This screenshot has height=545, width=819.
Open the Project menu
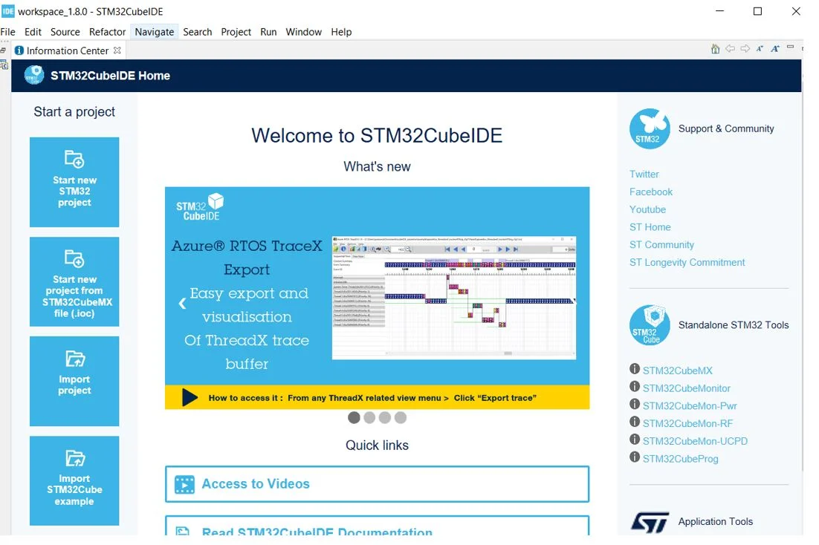click(236, 32)
